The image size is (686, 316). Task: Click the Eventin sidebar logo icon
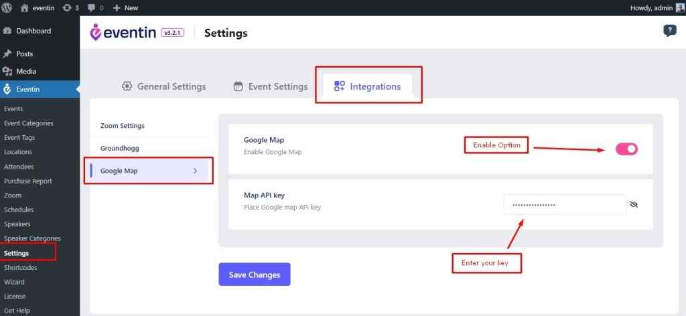pos(7,89)
